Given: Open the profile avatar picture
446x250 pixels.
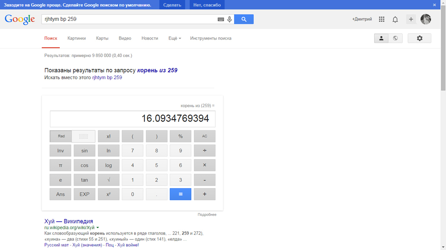Looking at the screenshot, I should [425, 19].
